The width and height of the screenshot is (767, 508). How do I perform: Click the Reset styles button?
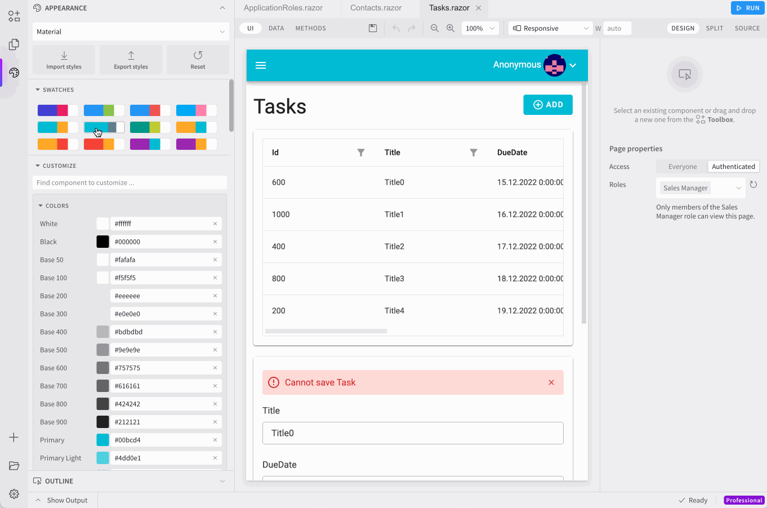point(198,60)
